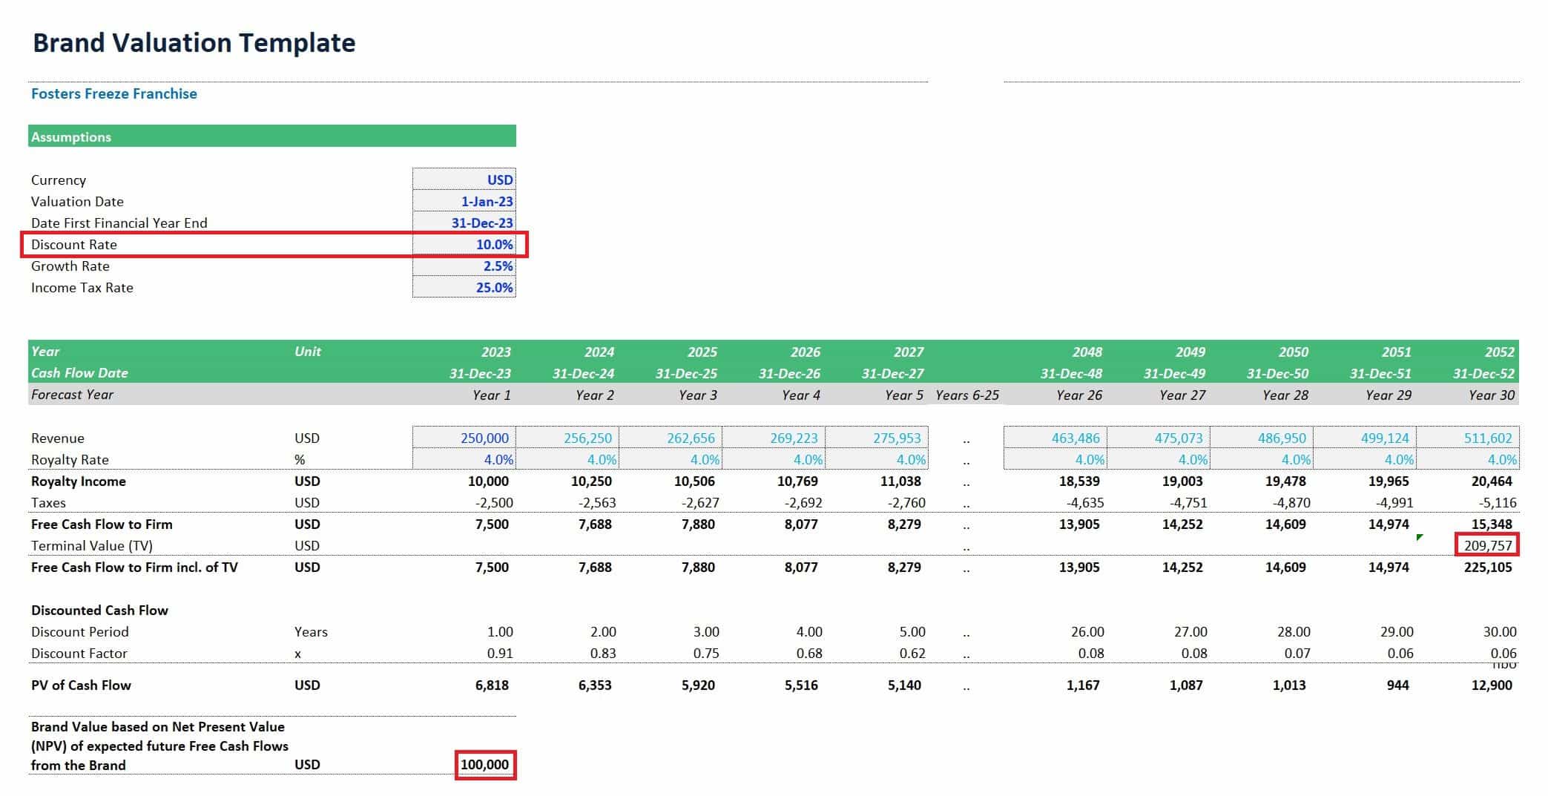This screenshot has width=1548, height=796.
Task: Click the PV of Cash Flow value 944
Action: (1397, 685)
